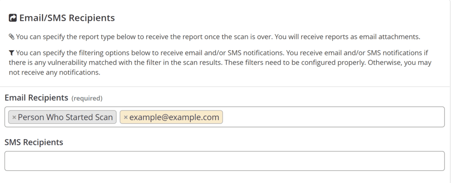Screen dimensions: 451x183
Task: Click the SMS Recipients field label
Action: pyautogui.click(x=33, y=142)
